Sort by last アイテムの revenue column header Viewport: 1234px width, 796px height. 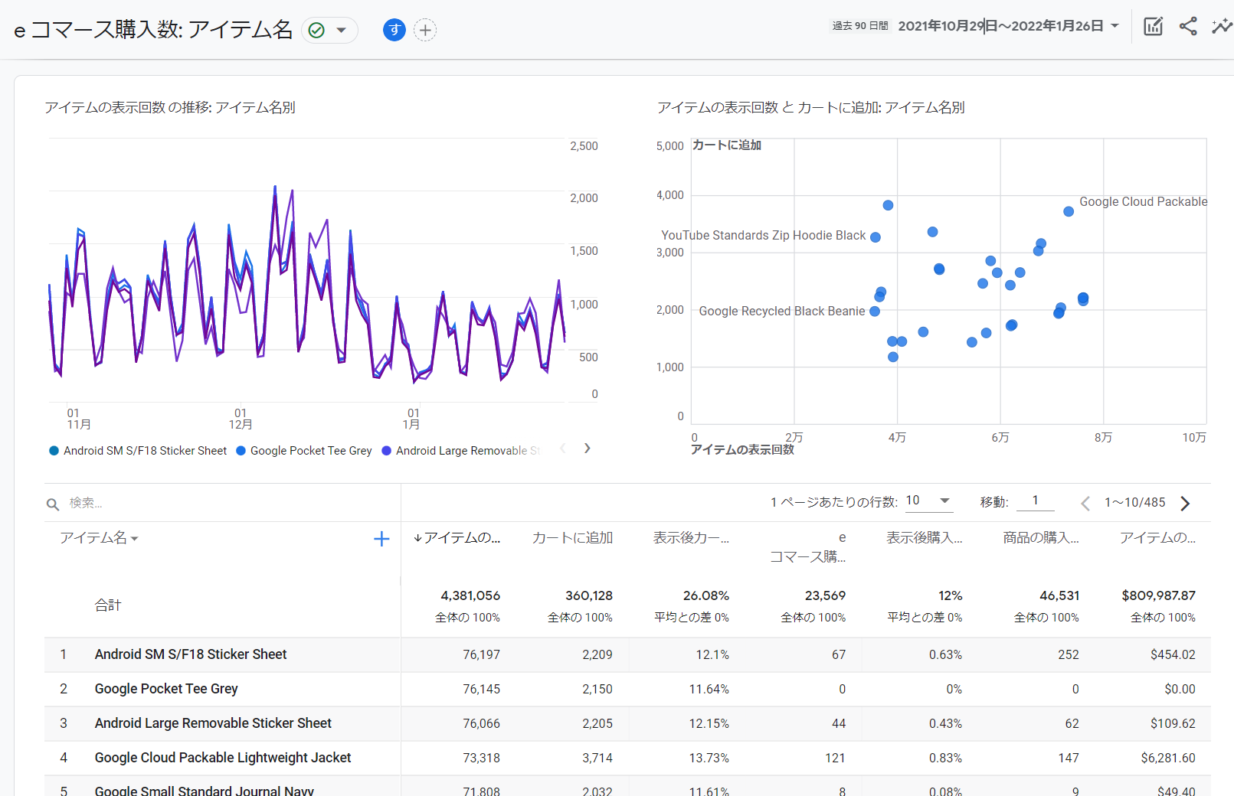pyautogui.click(x=1157, y=538)
